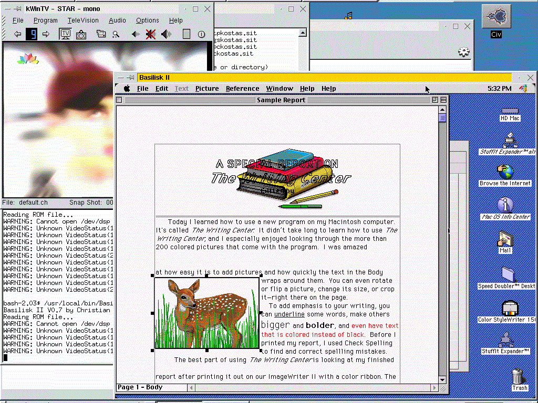Screen dimensions: 538x403
Task: Open the kWinTV Program menu
Action: (46, 20)
